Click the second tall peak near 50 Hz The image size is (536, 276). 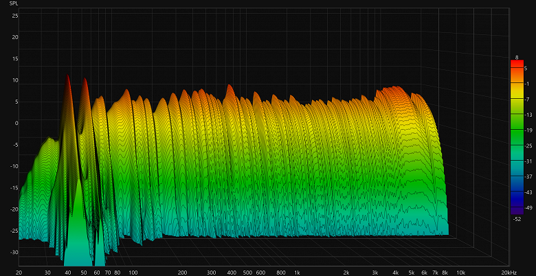[85, 80]
